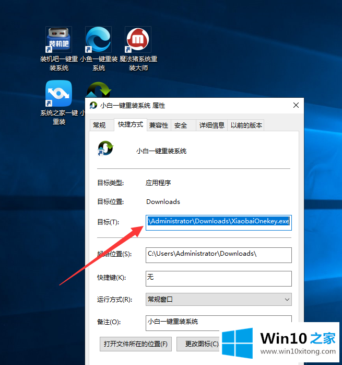342x365 pixels.
Task: Click the 备注(O) input field
Action: coord(219,323)
